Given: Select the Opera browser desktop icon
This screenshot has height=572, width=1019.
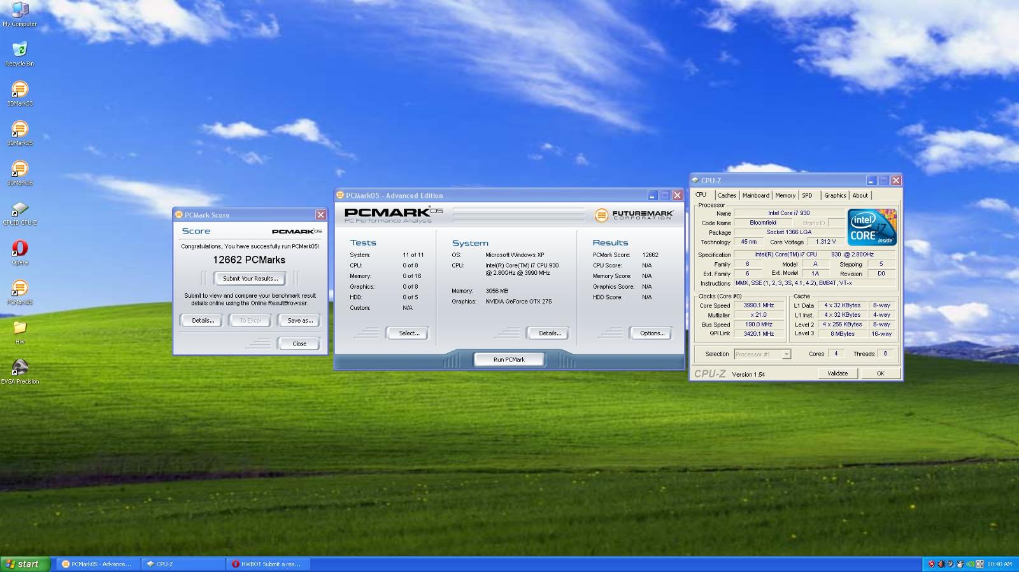Looking at the screenshot, I should click(x=20, y=252).
